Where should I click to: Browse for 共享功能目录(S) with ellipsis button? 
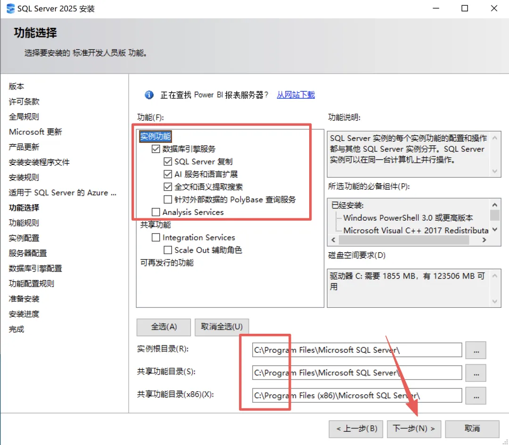[476, 373]
